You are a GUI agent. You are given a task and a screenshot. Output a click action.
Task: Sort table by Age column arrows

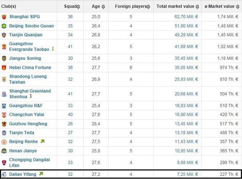103,7
